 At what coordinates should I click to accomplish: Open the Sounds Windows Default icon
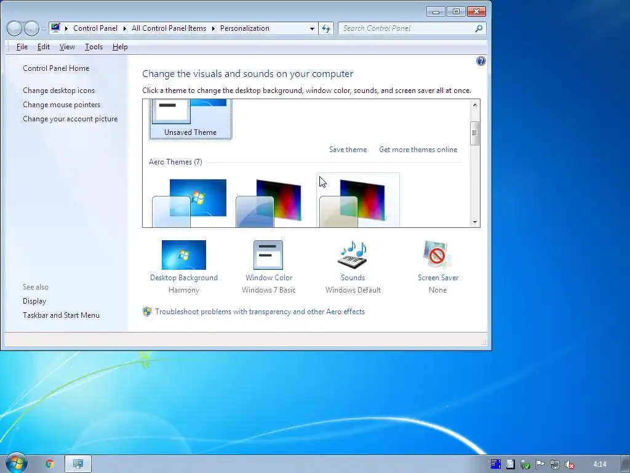[353, 255]
